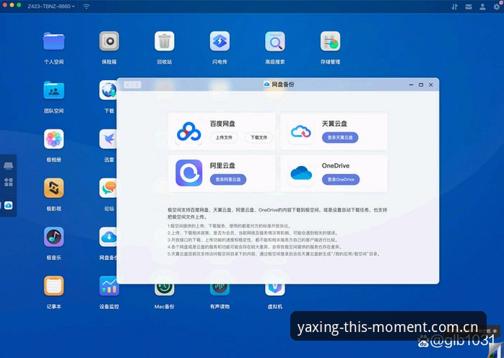Screen dimensions: 504x358
Task: Click the 百度网盘 logo
Action: tap(189, 132)
